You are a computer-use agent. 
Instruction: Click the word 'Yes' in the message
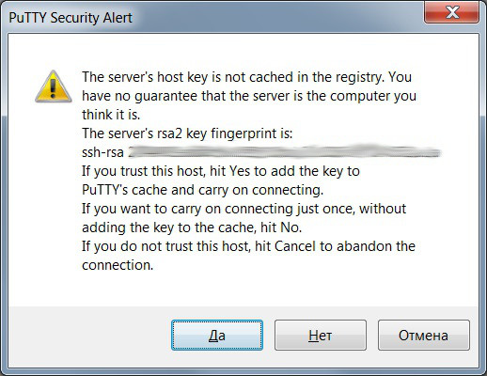[240, 171]
